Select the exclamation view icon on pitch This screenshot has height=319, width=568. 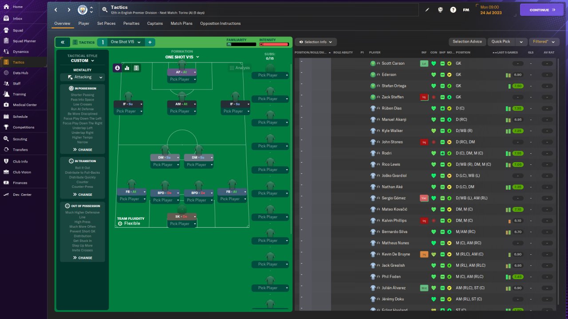pos(136,68)
